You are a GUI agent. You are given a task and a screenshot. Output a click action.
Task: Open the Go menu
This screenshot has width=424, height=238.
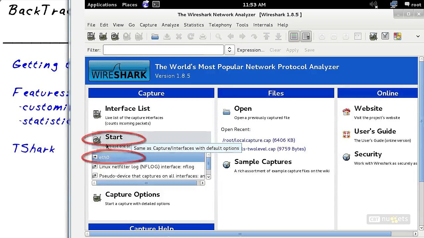coord(132,25)
